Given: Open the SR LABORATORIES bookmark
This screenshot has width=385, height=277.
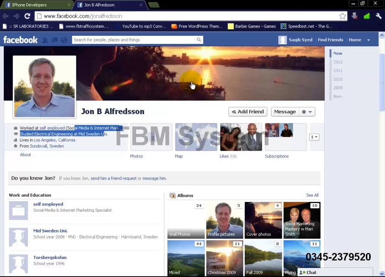Looking at the screenshot, I should (x=28, y=26).
